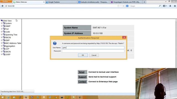Open the downloads arrow icon
Screen dimensions: 177x99
[x=170, y=6]
